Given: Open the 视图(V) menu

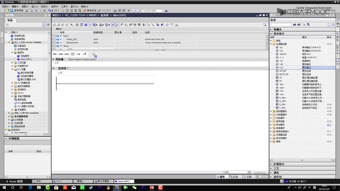Looking at the screenshot, I should (x=25, y=6).
